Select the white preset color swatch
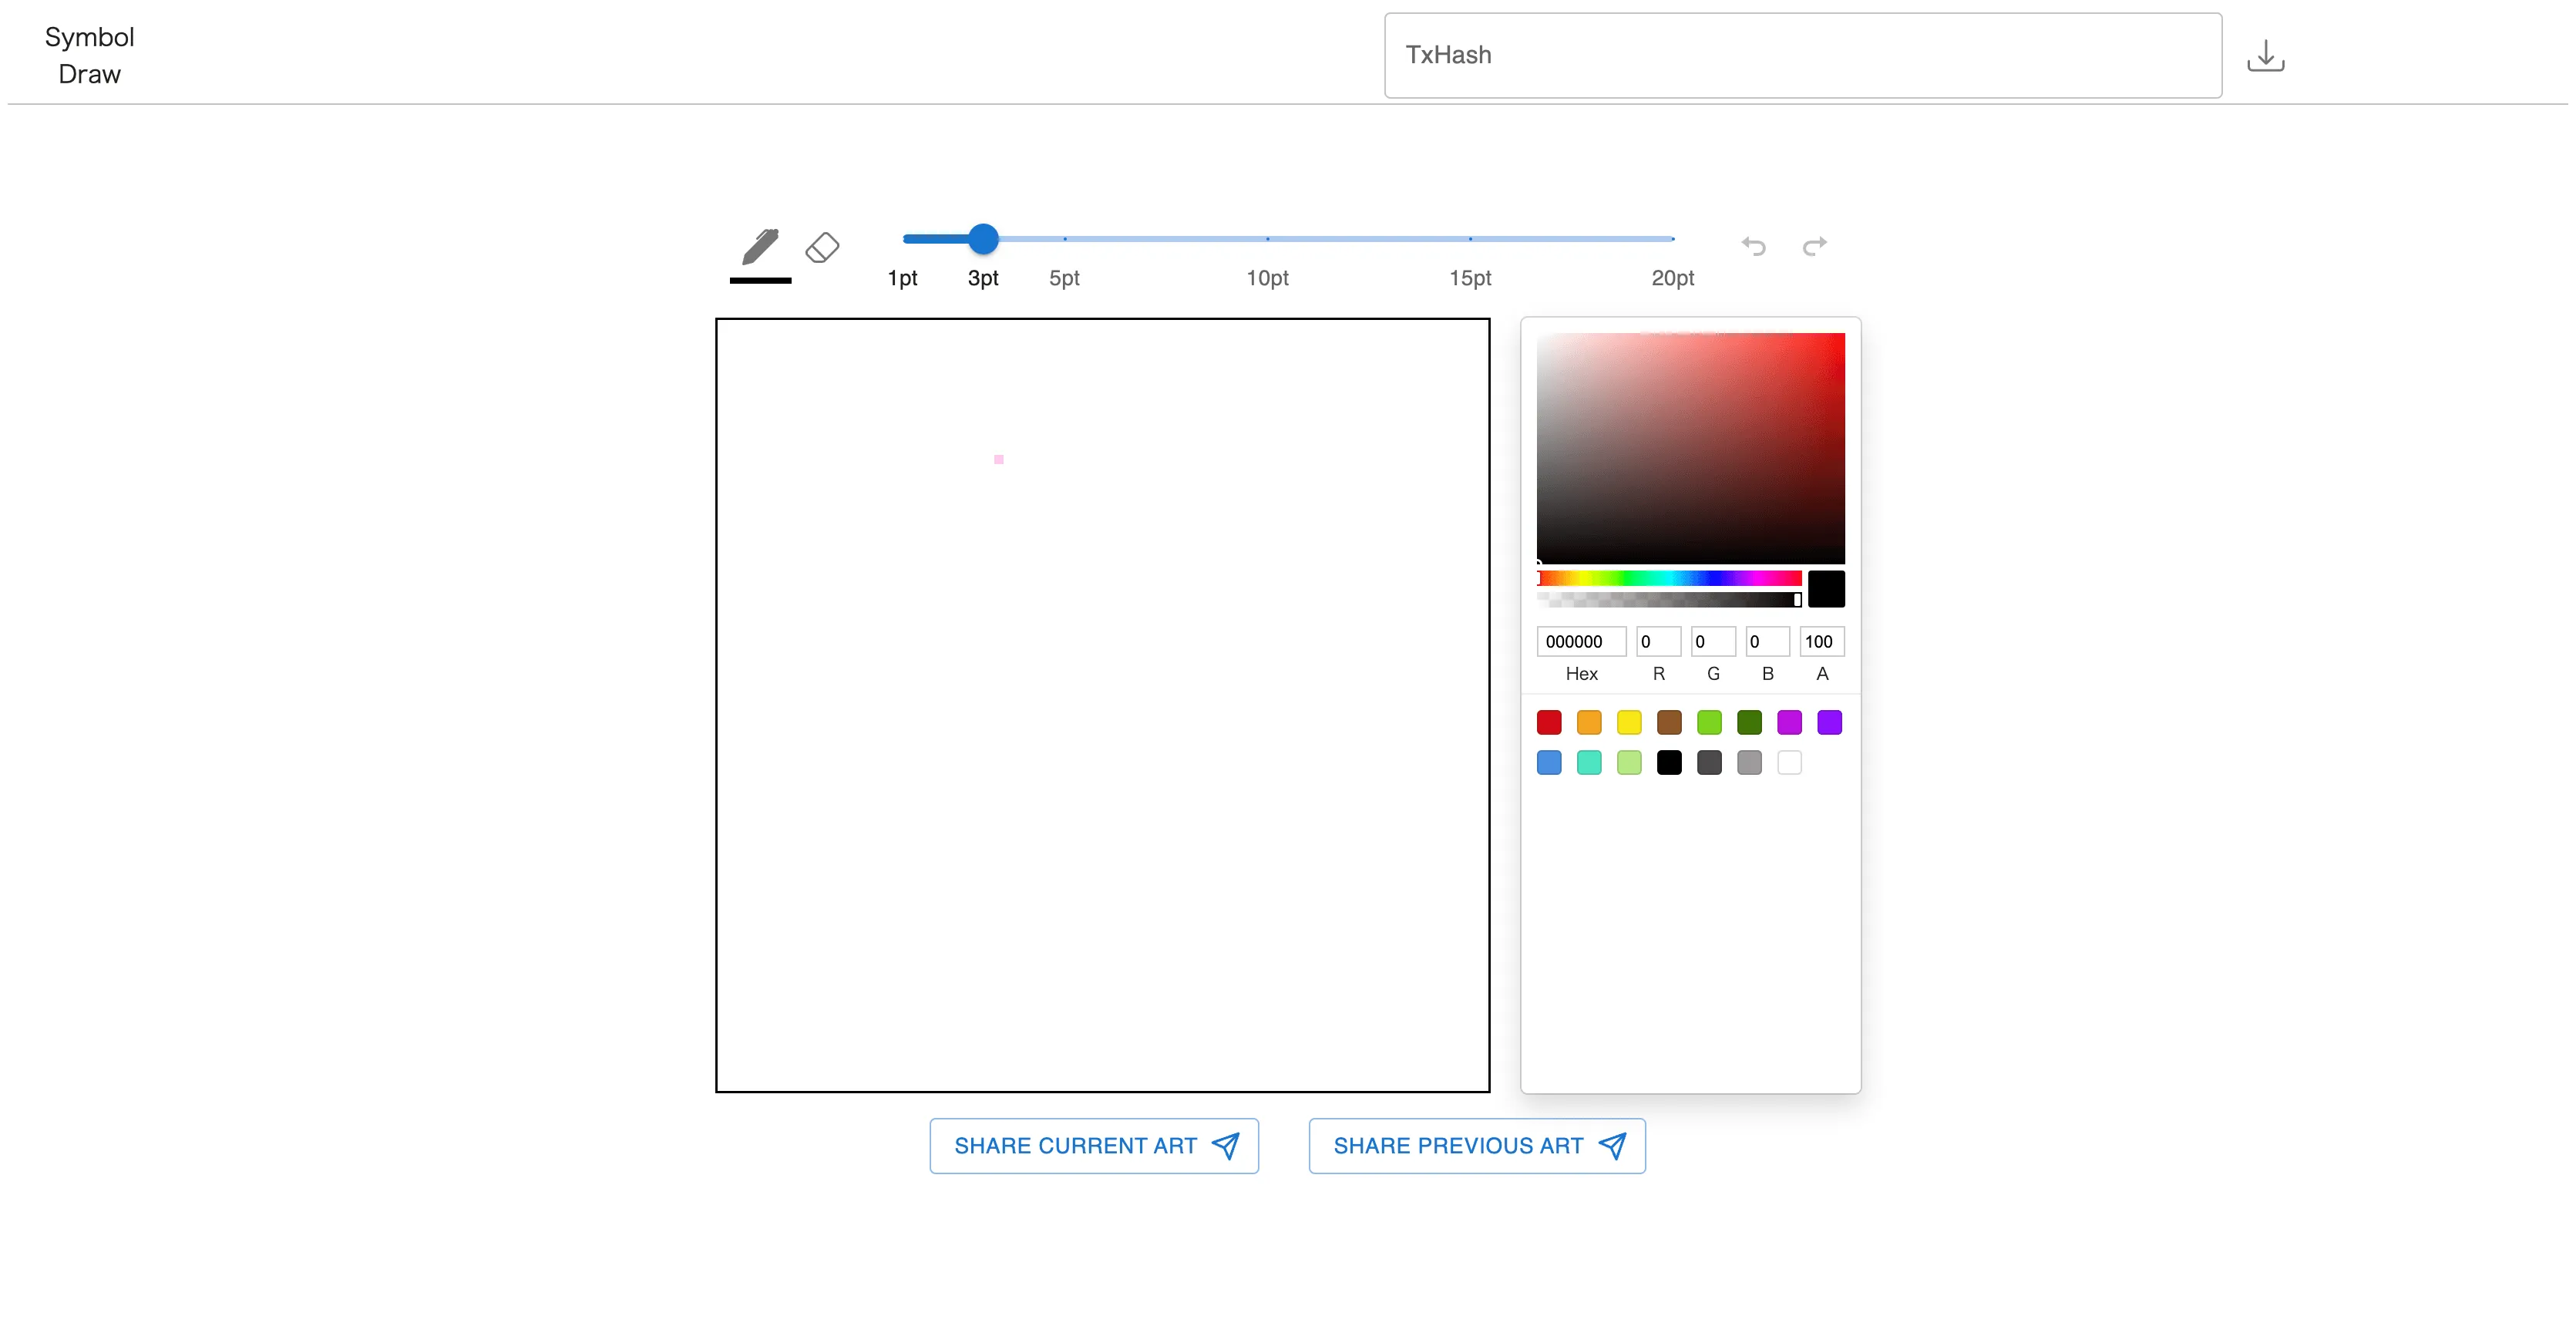Image resolution: width=2576 pixels, height=1323 pixels. pyautogui.click(x=1790, y=762)
